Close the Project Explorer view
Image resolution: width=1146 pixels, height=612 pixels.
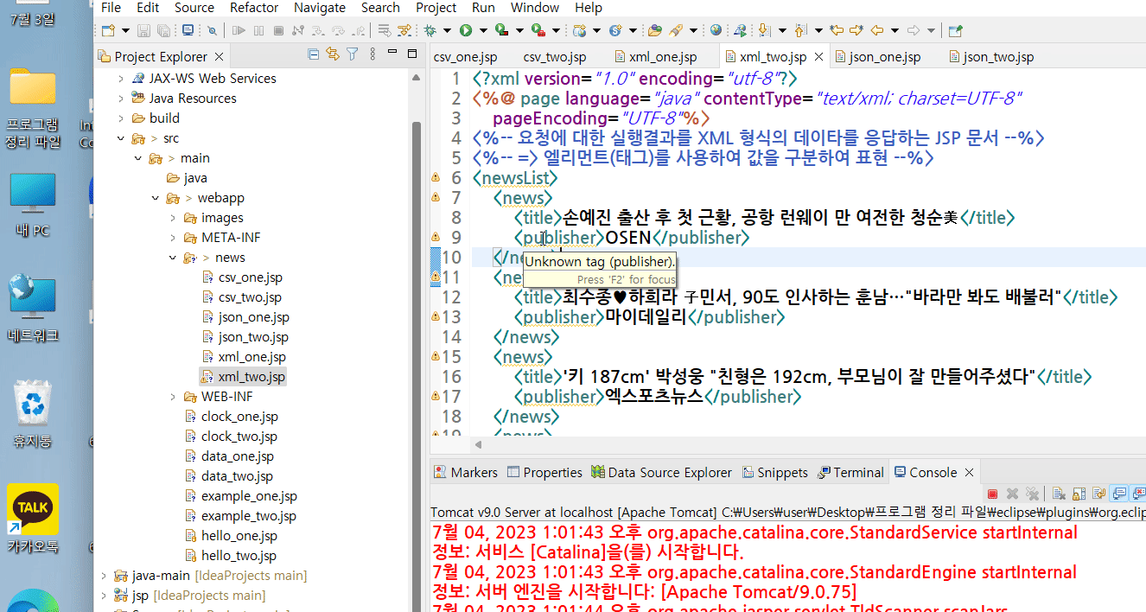point(219,57)
